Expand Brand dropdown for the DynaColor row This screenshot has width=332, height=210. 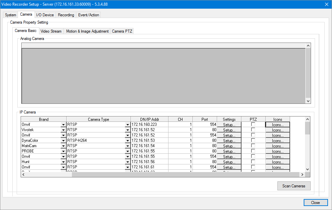pos(63,141)
